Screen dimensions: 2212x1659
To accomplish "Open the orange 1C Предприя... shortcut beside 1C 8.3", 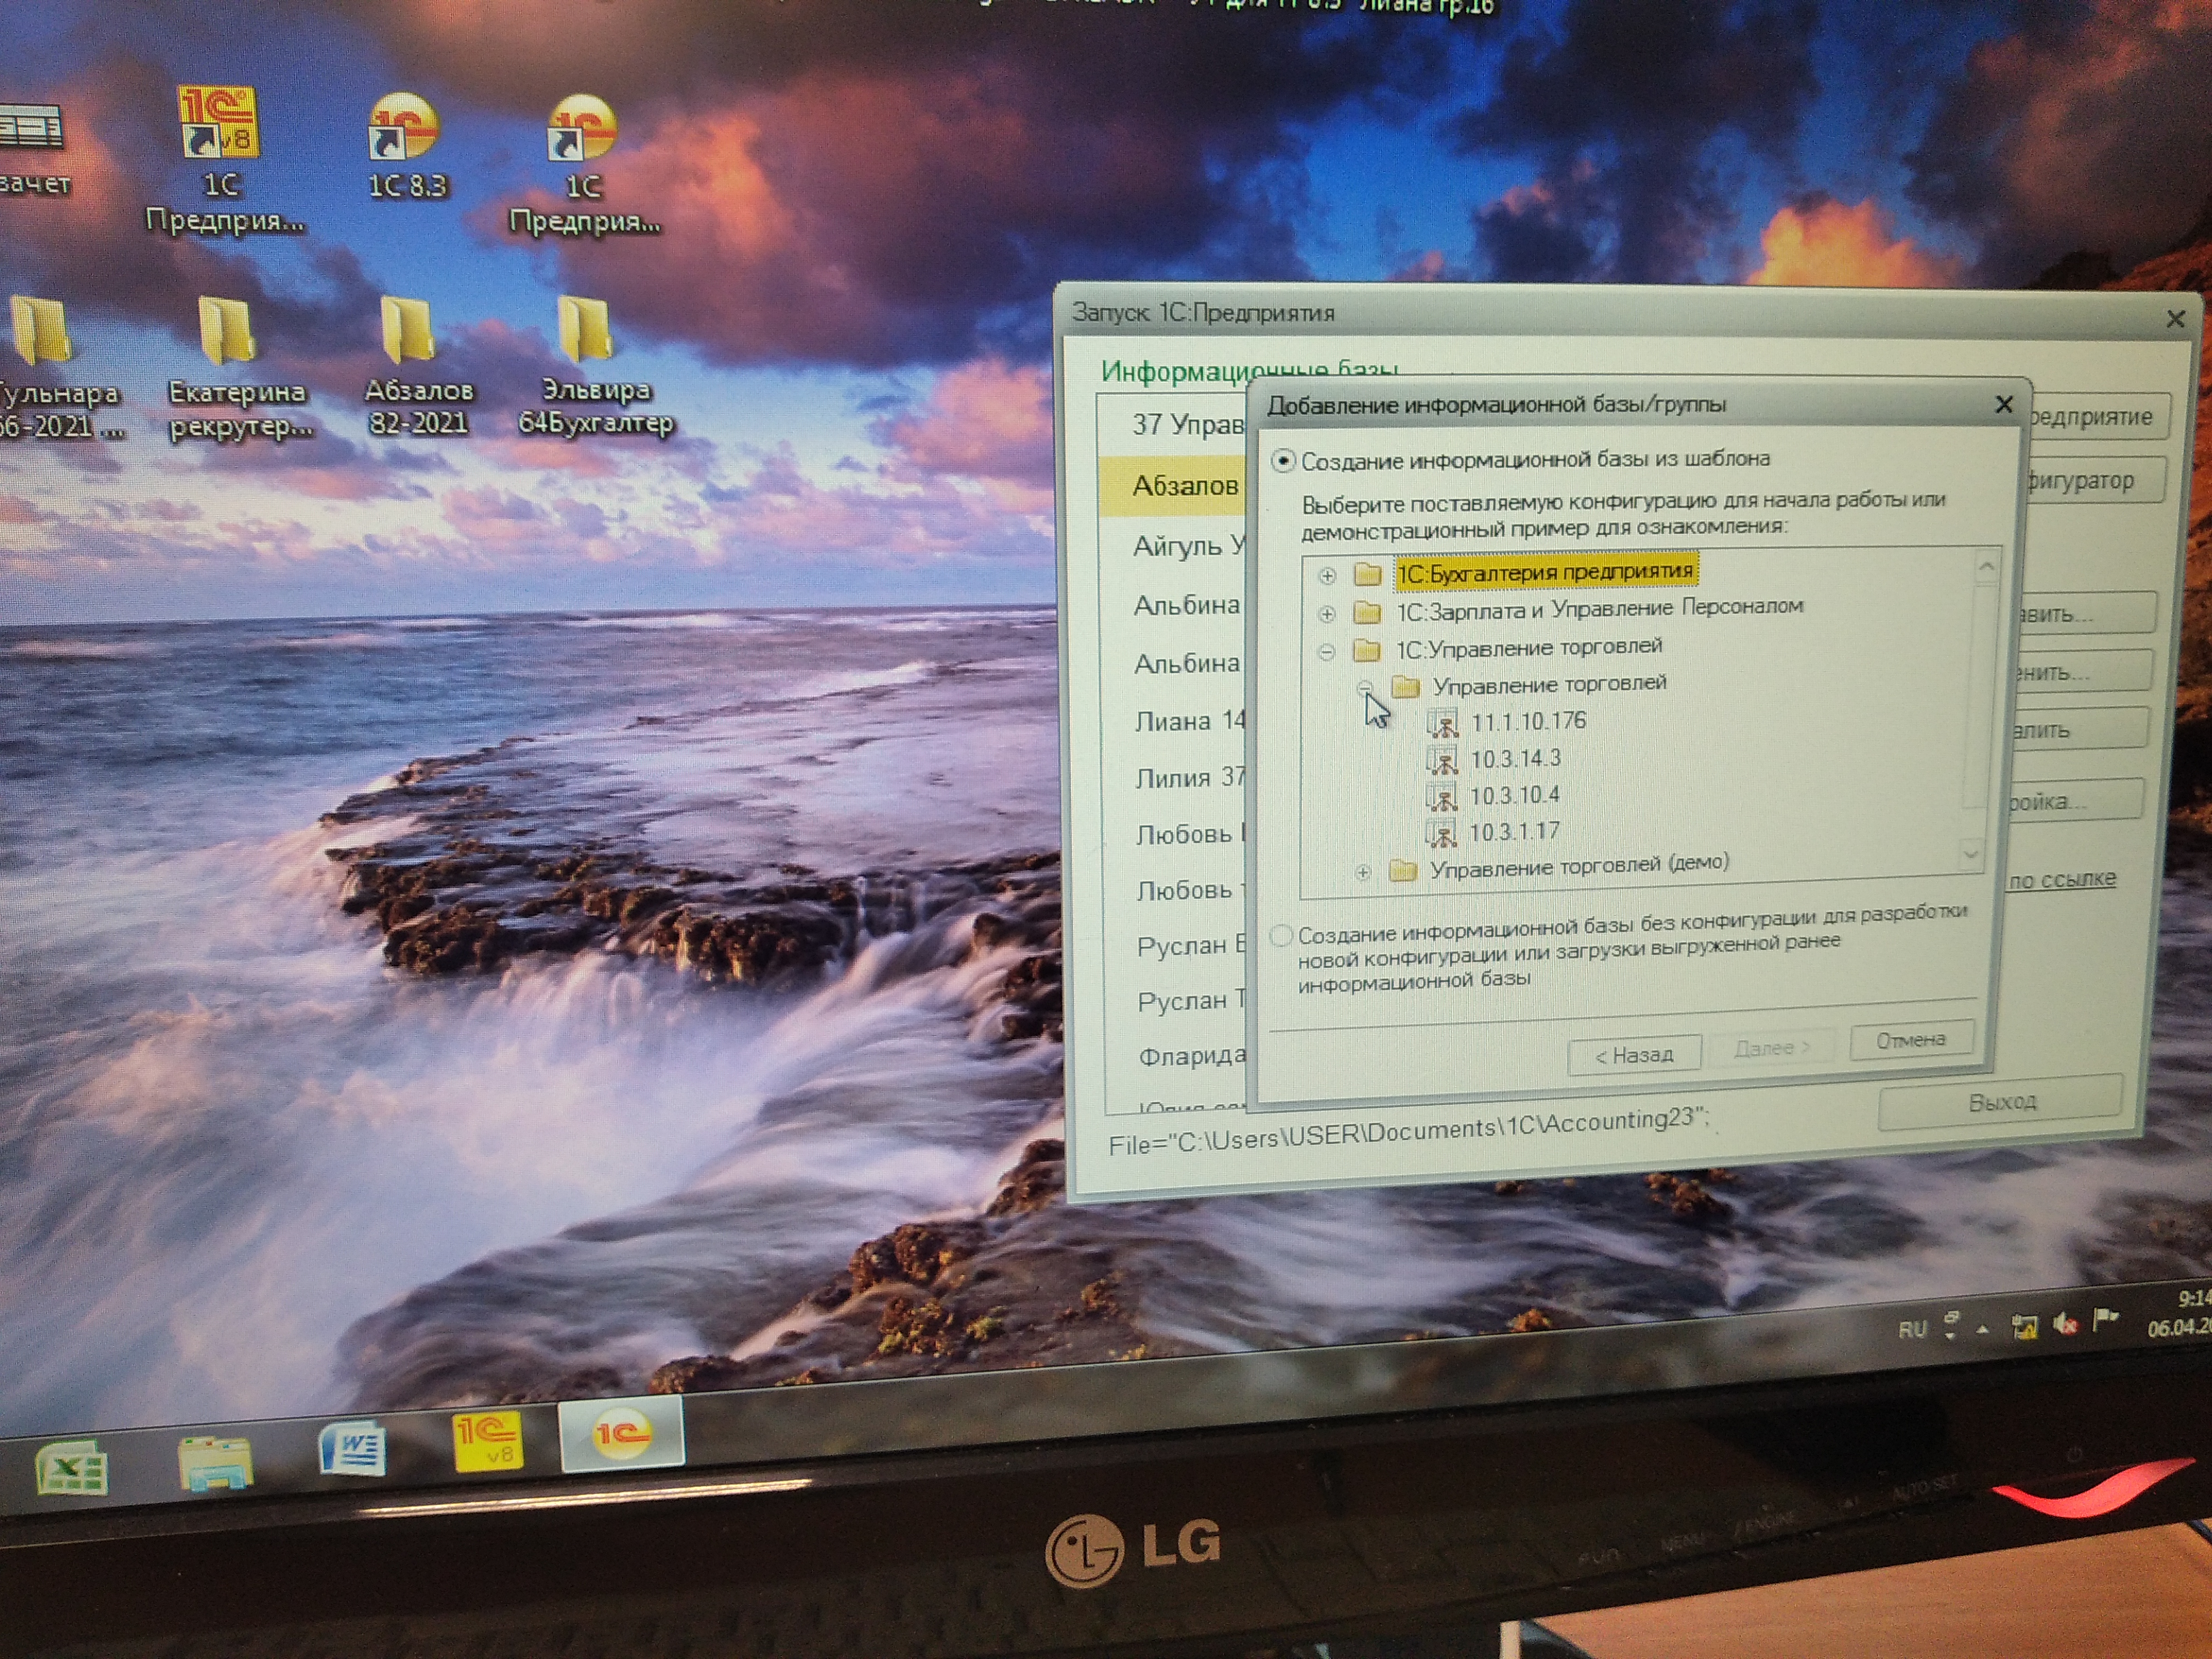I will [584, 165].
